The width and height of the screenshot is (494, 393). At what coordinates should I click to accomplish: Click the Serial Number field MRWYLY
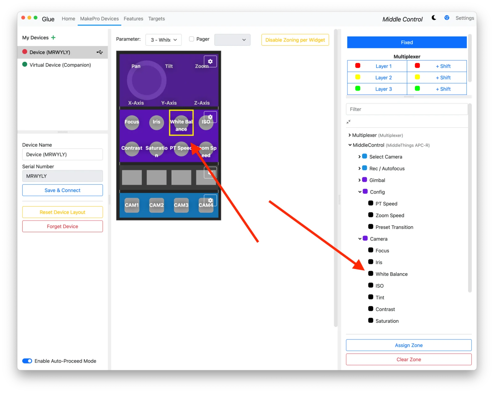click(62, 176)
